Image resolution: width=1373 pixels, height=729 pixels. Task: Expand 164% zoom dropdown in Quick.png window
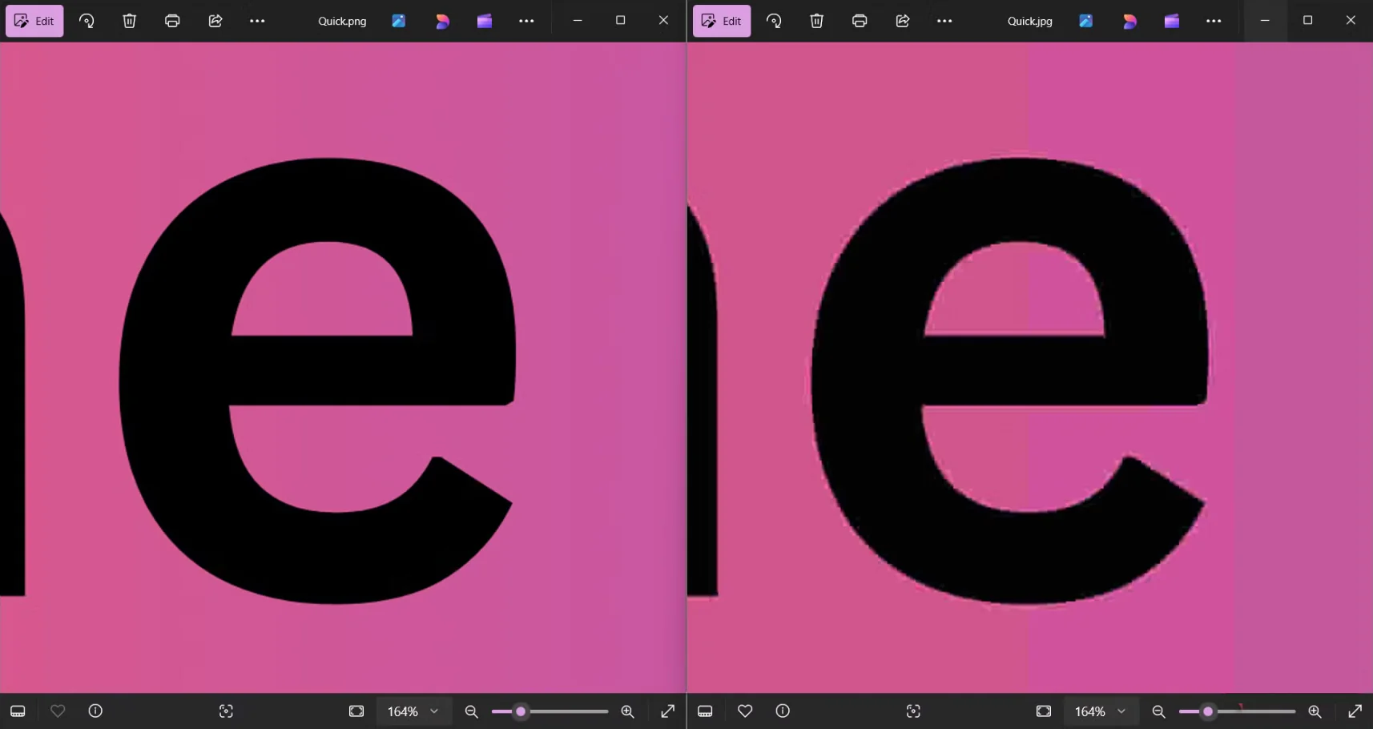(434, 711)
